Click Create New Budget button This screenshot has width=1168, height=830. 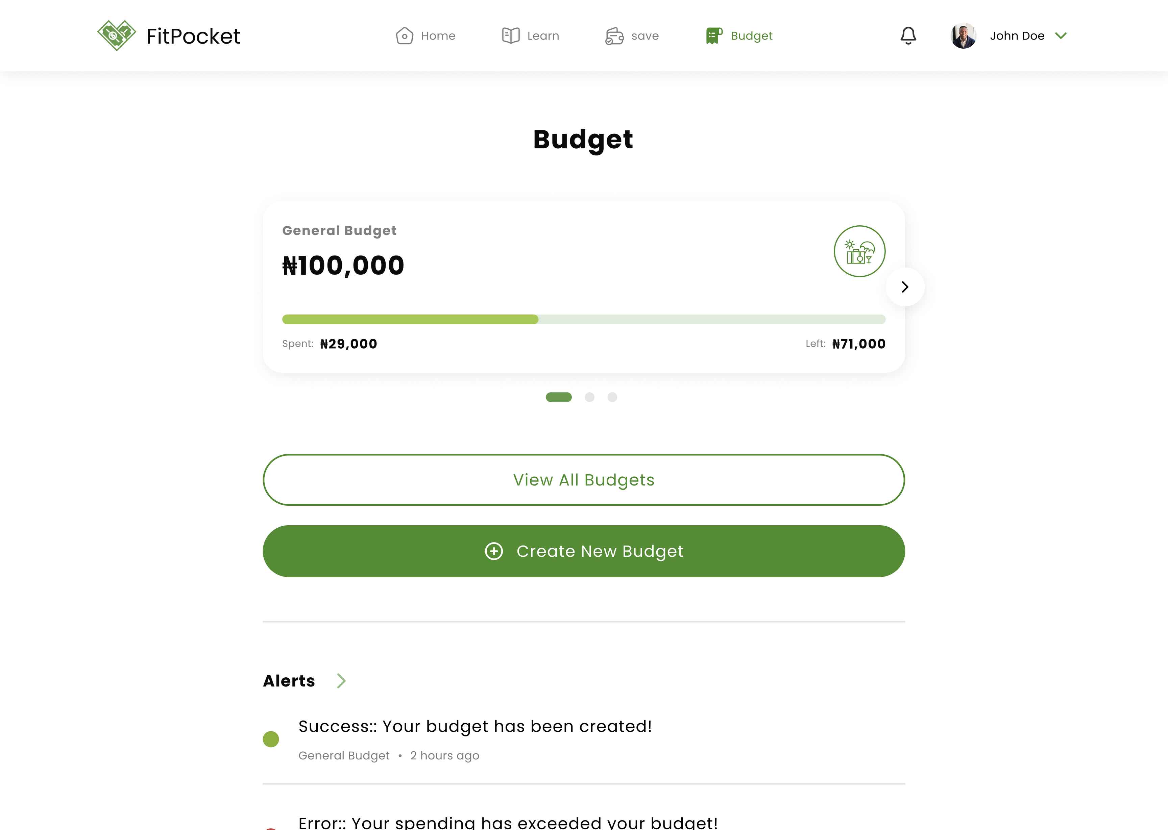pos(584,551)
